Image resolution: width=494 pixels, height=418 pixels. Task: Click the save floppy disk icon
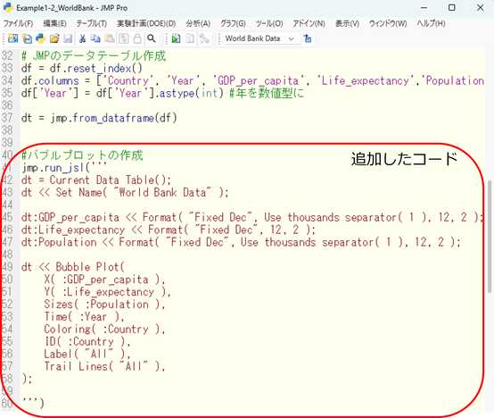[x=68, y=38]
